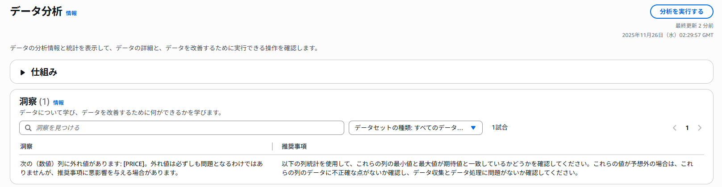Expand the 仕組み disclosure triangle
The height and width of the screenshot is (187, 722).
coord(23,72)
